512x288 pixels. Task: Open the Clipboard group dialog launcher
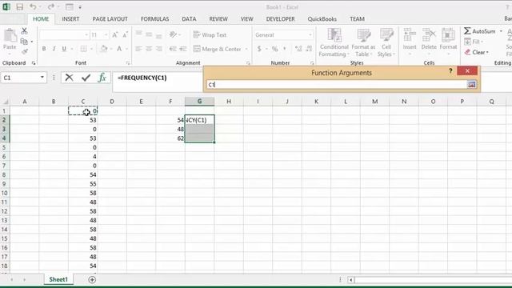pyautogui.click(x=34, y=63)
